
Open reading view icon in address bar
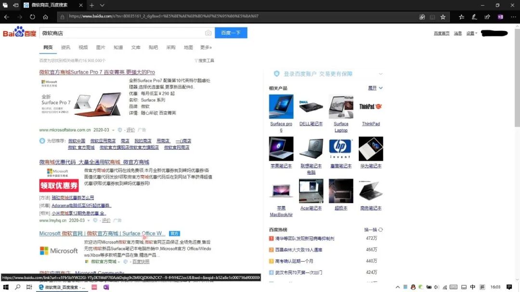coord(432,17)
